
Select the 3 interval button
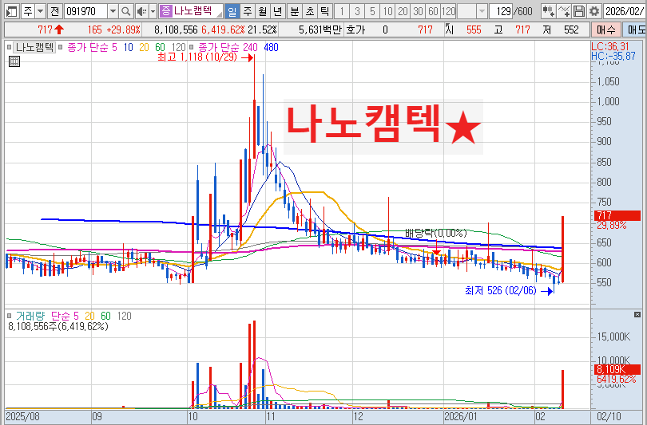(x=357, y=11)
